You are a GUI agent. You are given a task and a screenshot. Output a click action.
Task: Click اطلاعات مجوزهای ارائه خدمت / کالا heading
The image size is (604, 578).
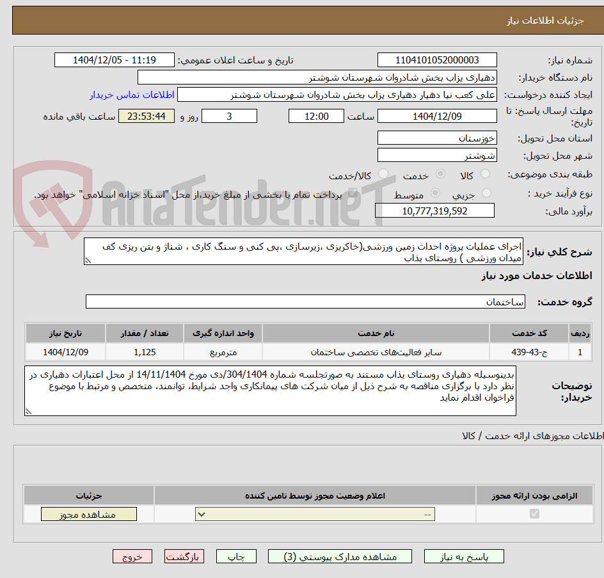pos(533,436)
